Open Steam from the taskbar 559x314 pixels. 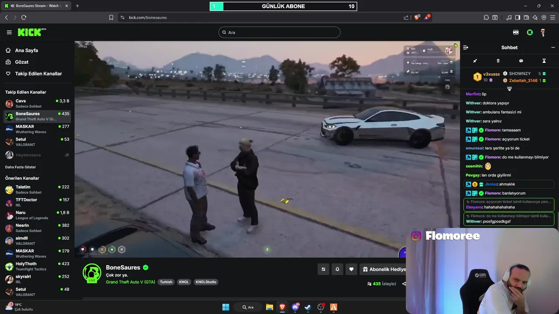pyautogui.click(x=308, y=307)
